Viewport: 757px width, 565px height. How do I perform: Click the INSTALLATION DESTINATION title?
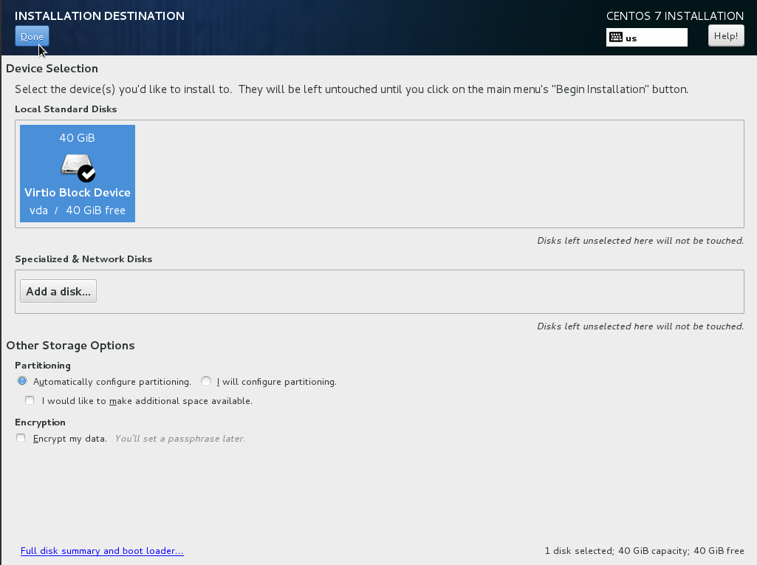100,16
